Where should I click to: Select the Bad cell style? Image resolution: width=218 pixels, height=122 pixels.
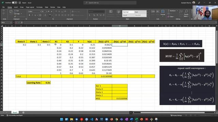coord(140,12)
